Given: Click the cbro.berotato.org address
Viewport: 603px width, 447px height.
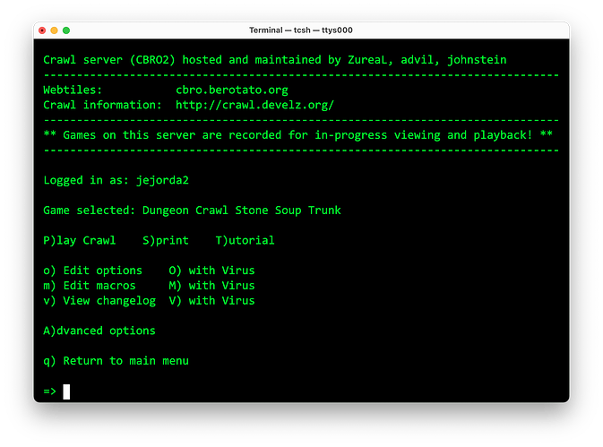Looking at the screenshot, I should [x=232, y=90].
